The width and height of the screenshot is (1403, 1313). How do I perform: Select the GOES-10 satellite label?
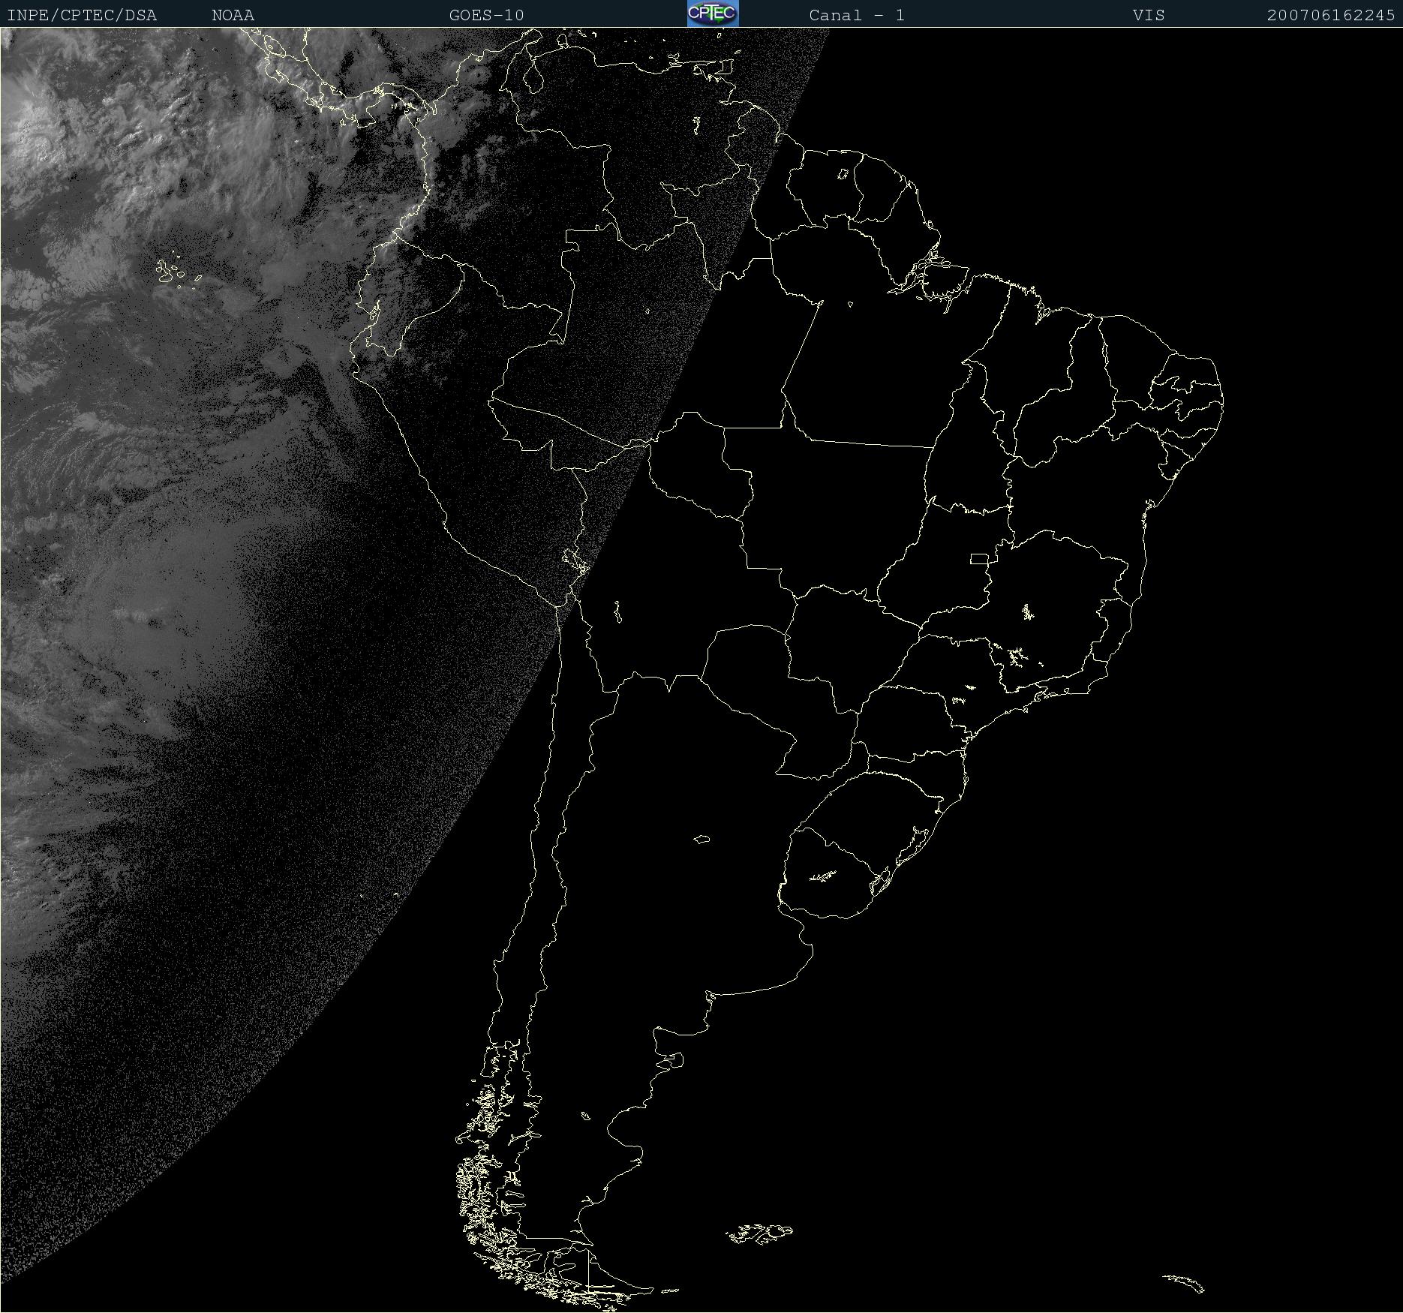486,15
